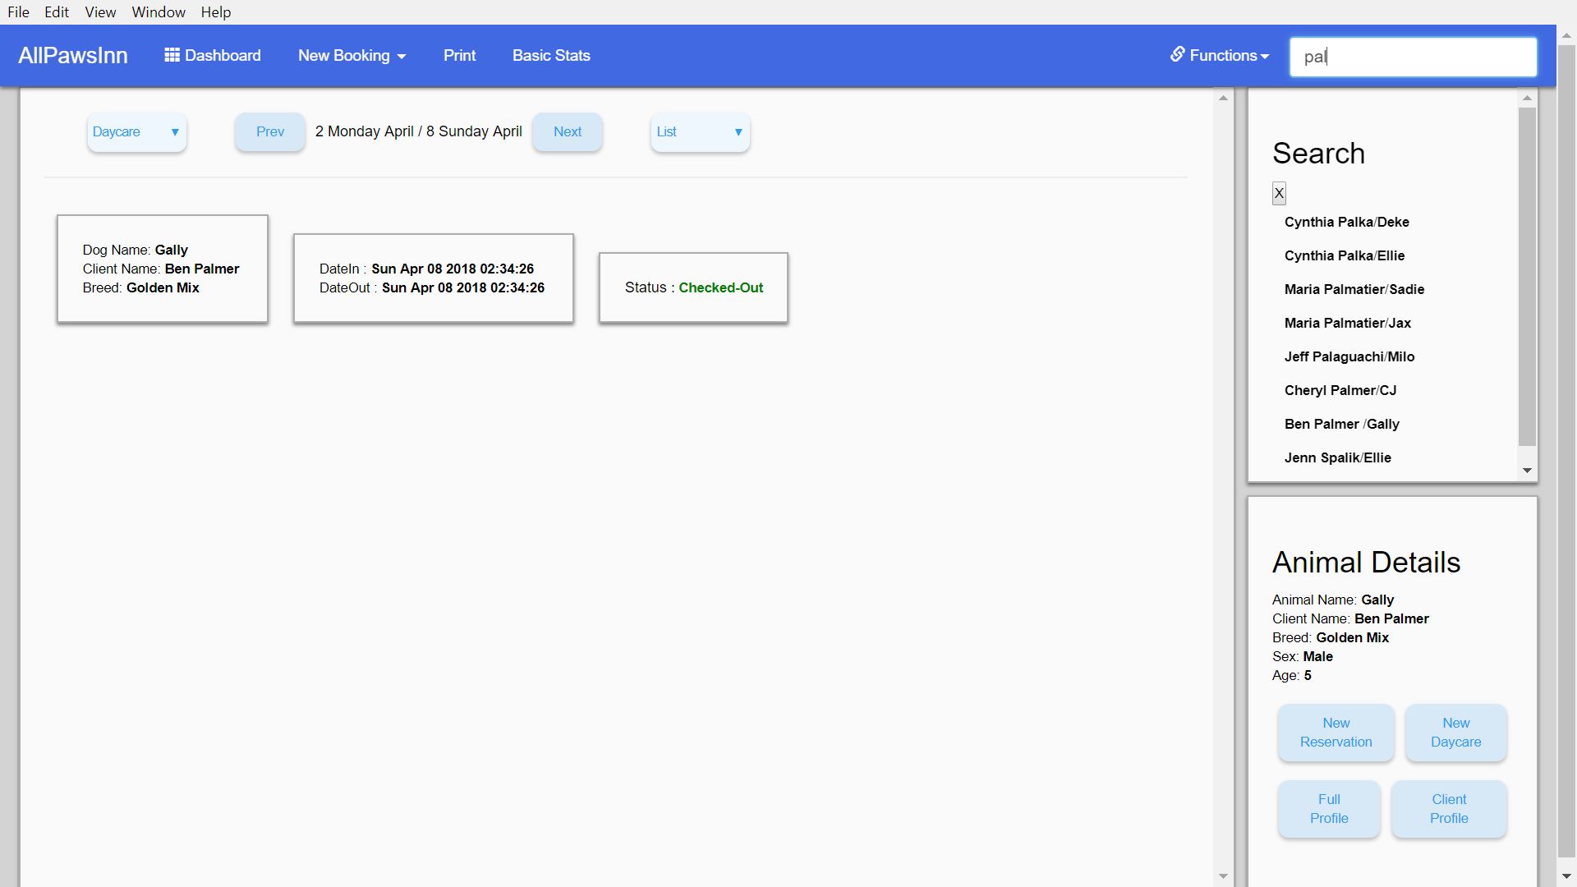Open the Window menu
1577x887 pixels.
tap(158, 12)
